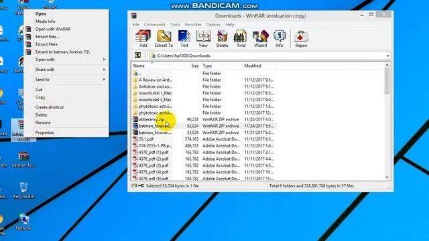Click the drive icon in WinRAR status bar
429x241 pixels.
(134, 186)
